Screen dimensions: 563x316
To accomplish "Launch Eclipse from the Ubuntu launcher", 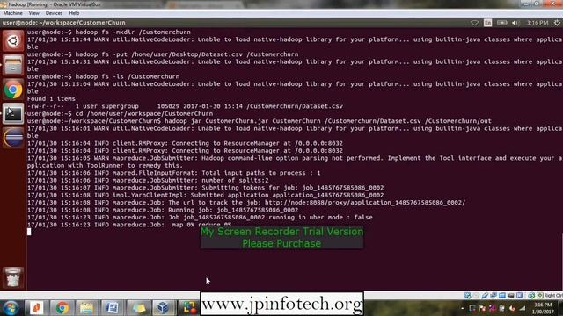I will (x=13, y=138).
